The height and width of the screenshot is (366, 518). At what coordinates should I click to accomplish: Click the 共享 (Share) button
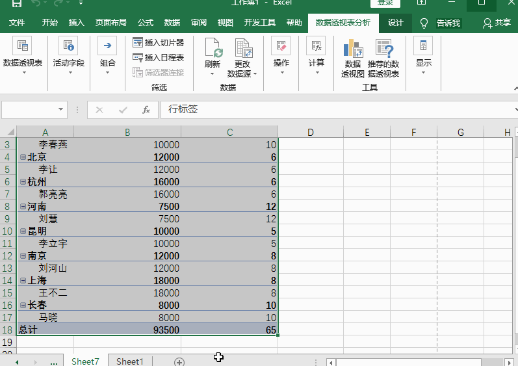pos(497,23)
